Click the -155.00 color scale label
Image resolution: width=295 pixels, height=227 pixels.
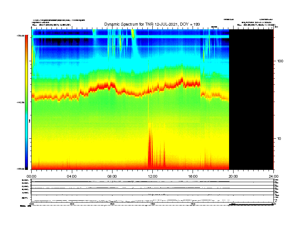20,169
